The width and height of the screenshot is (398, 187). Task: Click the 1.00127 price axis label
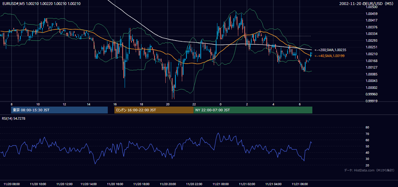371,67
